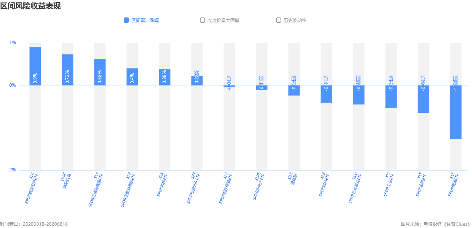Click the 区间风险收益表现 chart title
Image resolution: width=472 pixels, height=228 pixels.
point(30,6)
